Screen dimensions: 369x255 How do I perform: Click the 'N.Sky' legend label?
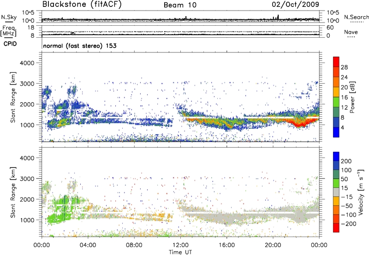click(x=9, y=17)
